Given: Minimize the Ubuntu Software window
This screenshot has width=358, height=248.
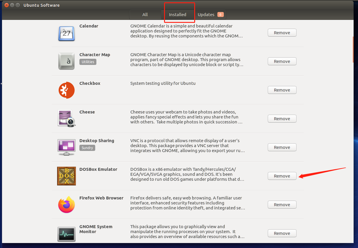Looking at the screenshot, I should tap(12, 5).
